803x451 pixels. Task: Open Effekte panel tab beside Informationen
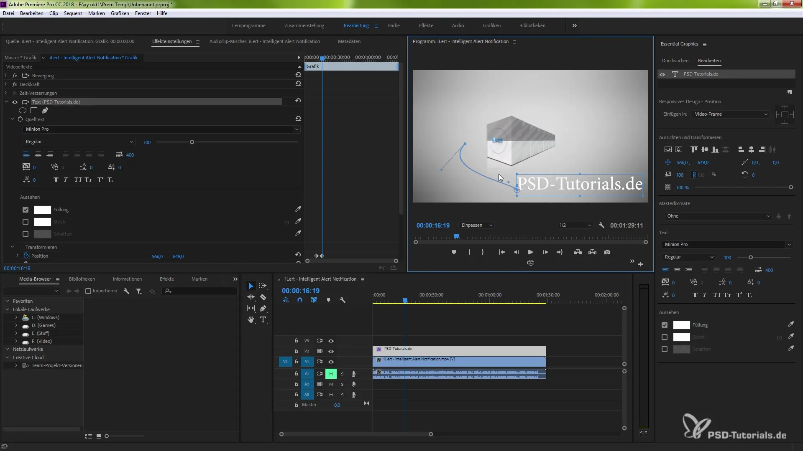pyautogui.click(x=167, y=279)
